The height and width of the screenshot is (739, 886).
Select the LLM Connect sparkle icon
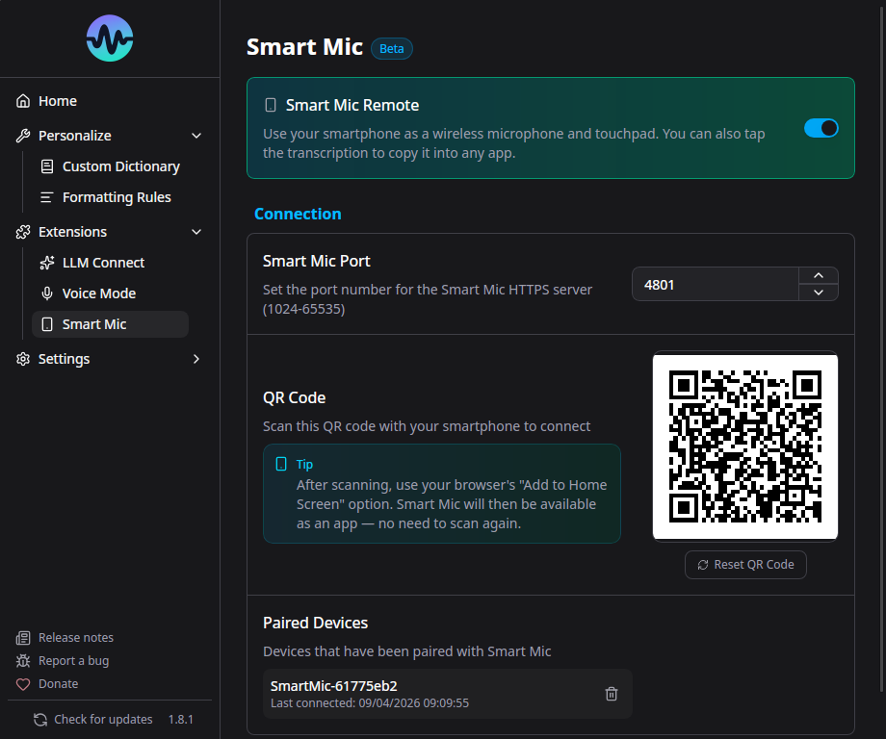click(x=45, y=262)
